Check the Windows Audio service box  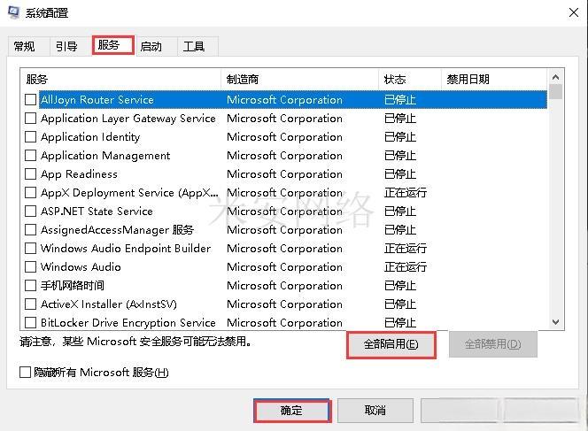(31, 267)
